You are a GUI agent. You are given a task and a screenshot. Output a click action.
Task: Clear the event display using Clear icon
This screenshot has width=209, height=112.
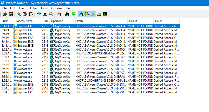coord(31,14)
